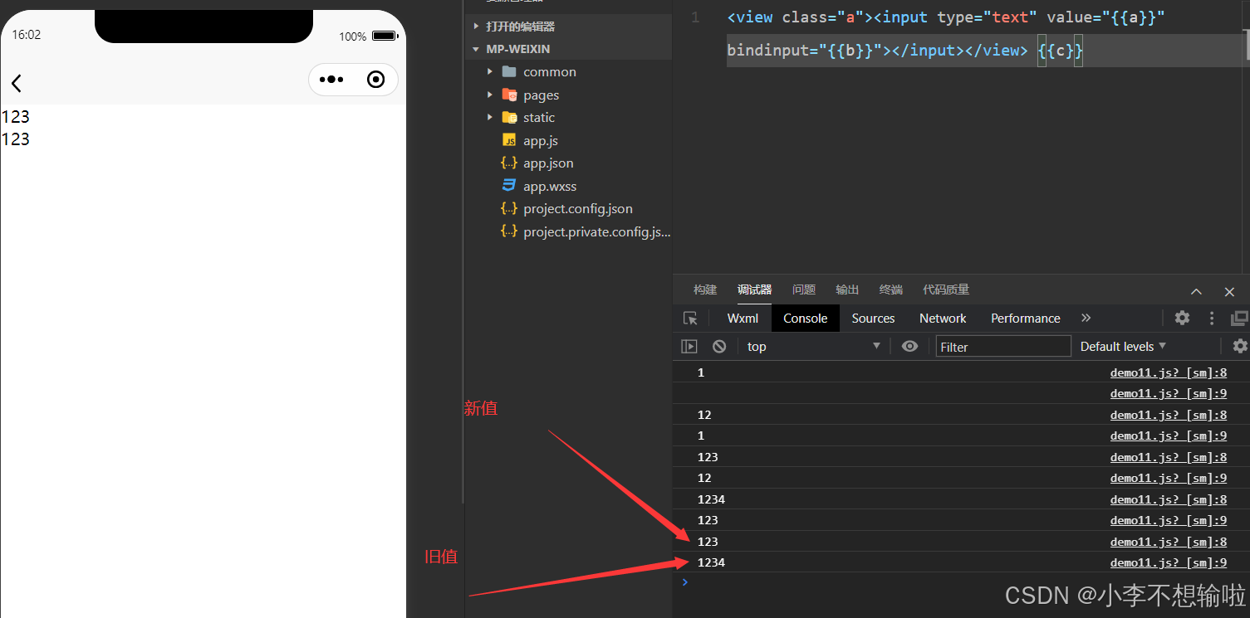Switch to the 代码质量 tab

pyautogui.click(x=946, y=290)
